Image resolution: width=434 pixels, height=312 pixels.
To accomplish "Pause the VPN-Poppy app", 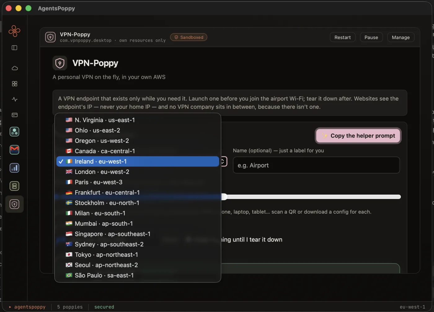I will point(371,37).
